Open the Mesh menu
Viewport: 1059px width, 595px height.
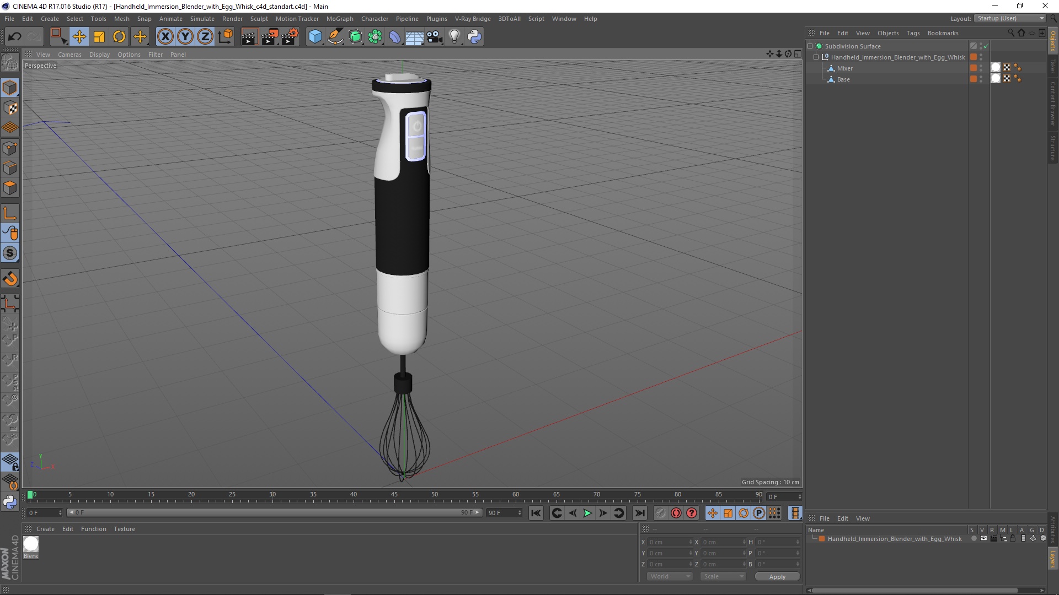(x=121, y=19)
